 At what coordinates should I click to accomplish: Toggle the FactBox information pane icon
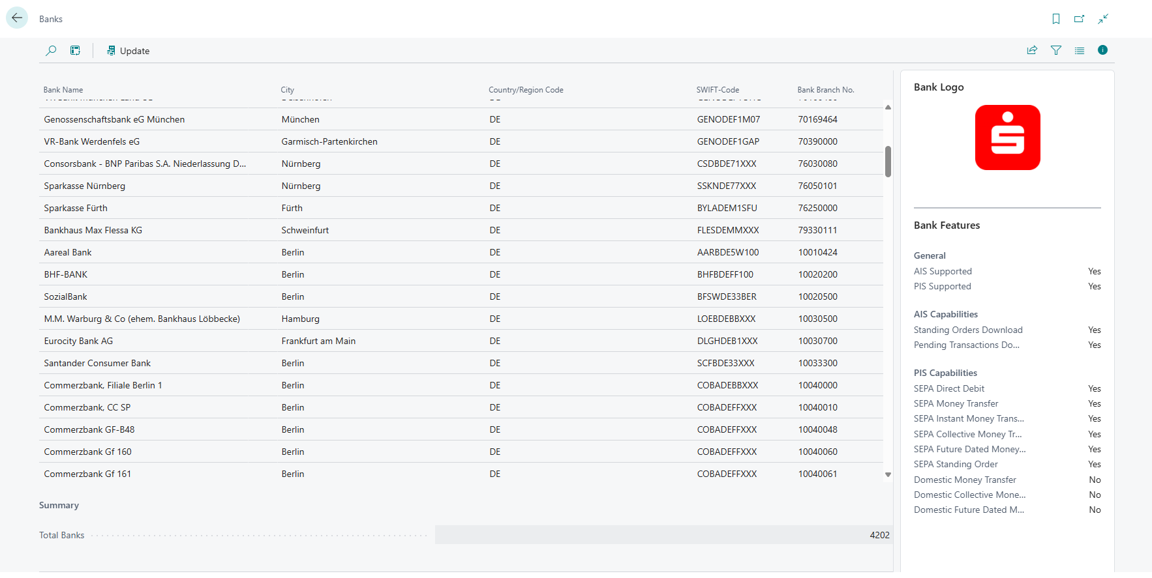pos(1102,50)
